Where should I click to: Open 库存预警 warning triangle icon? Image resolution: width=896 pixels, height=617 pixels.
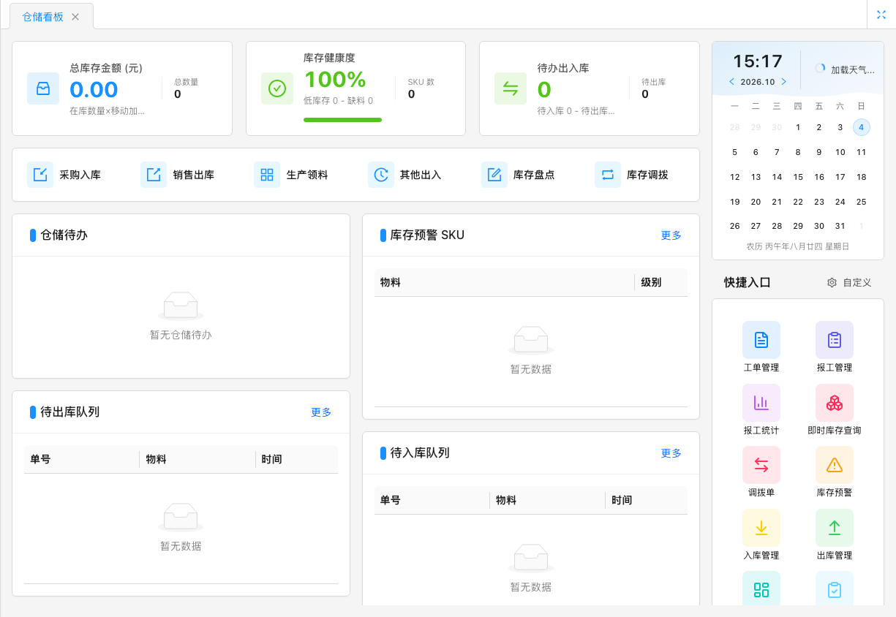pyautogui.click(x=835, y=465)
